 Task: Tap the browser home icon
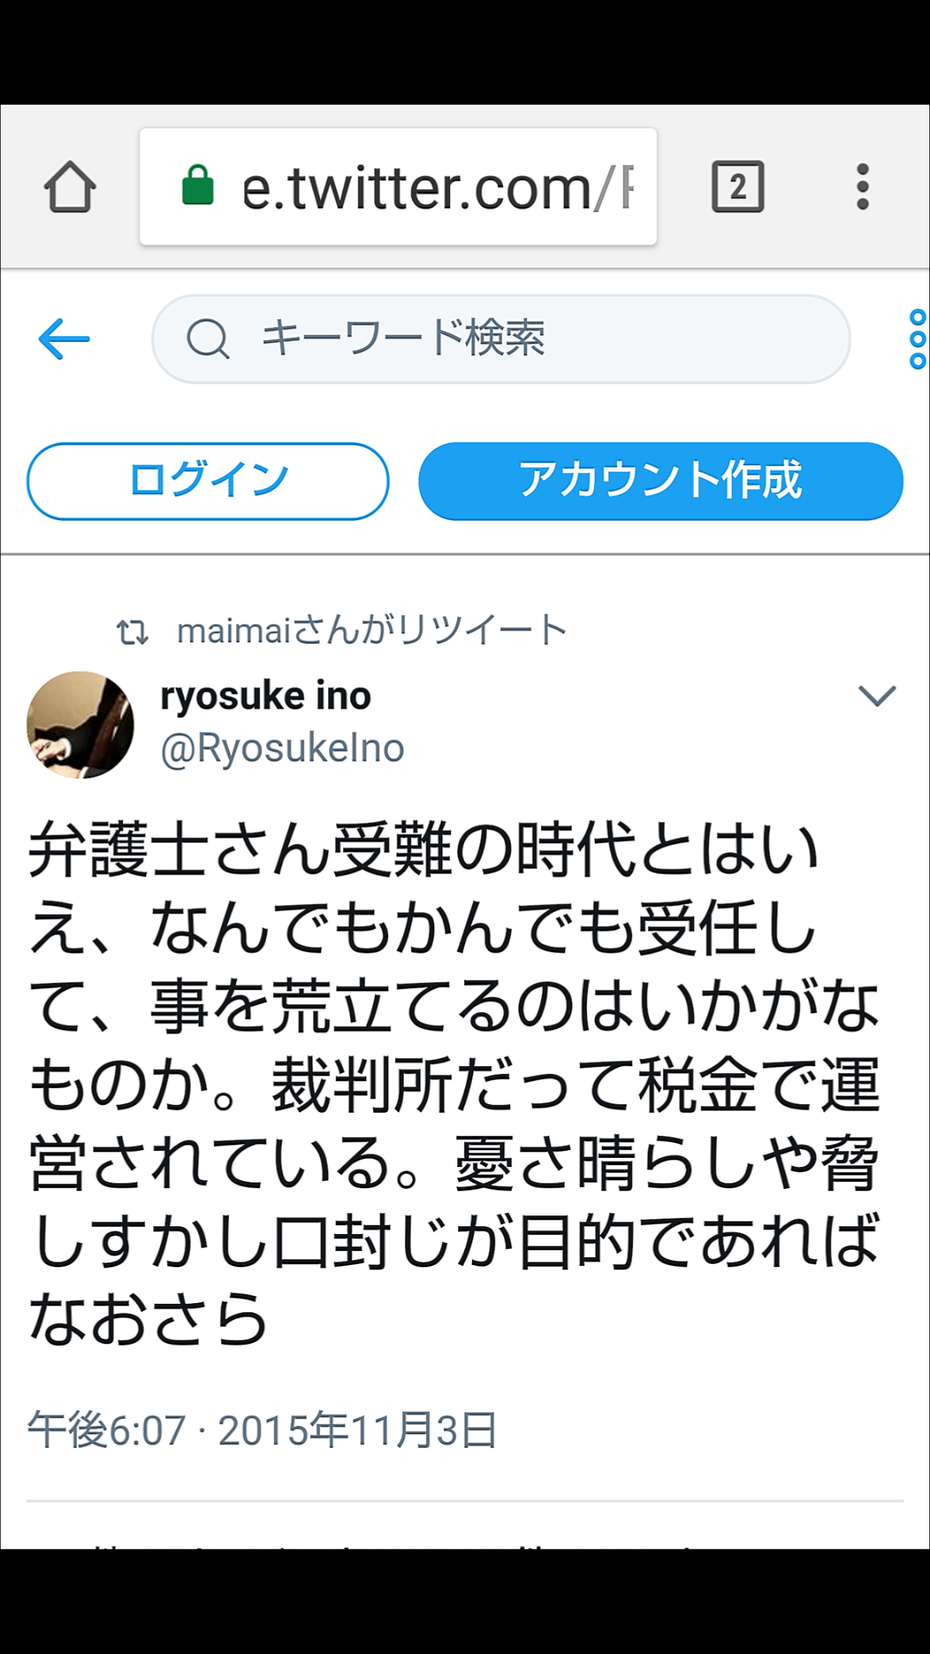70,187
